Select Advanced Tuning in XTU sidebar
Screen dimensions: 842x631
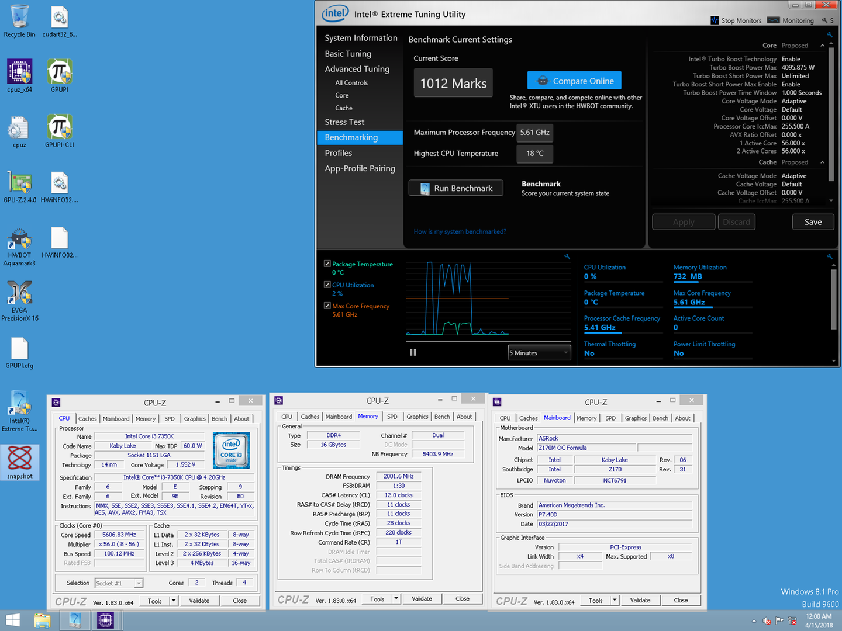(x=357, y=69)
